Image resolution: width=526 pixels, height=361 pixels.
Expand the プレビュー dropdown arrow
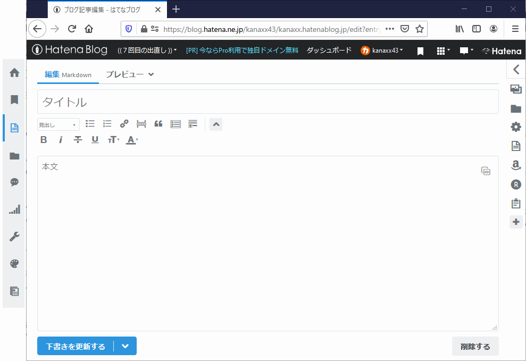click(151, 74)
